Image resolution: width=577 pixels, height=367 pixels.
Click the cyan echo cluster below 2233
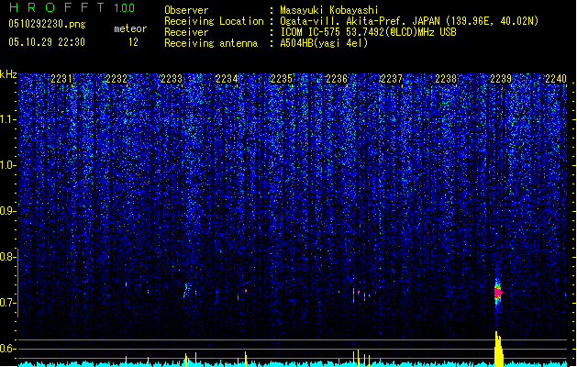click(187, 290)
